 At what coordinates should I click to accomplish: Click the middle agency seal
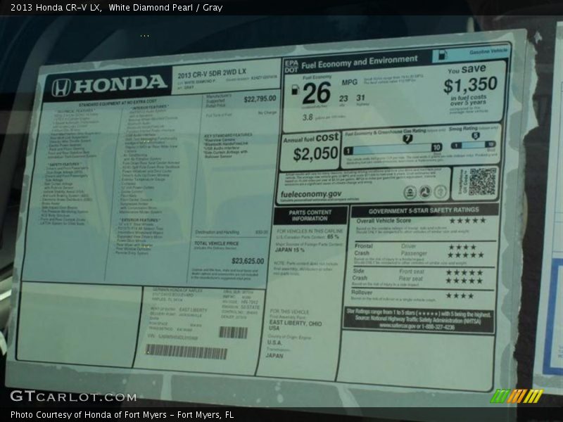point(425,192)
